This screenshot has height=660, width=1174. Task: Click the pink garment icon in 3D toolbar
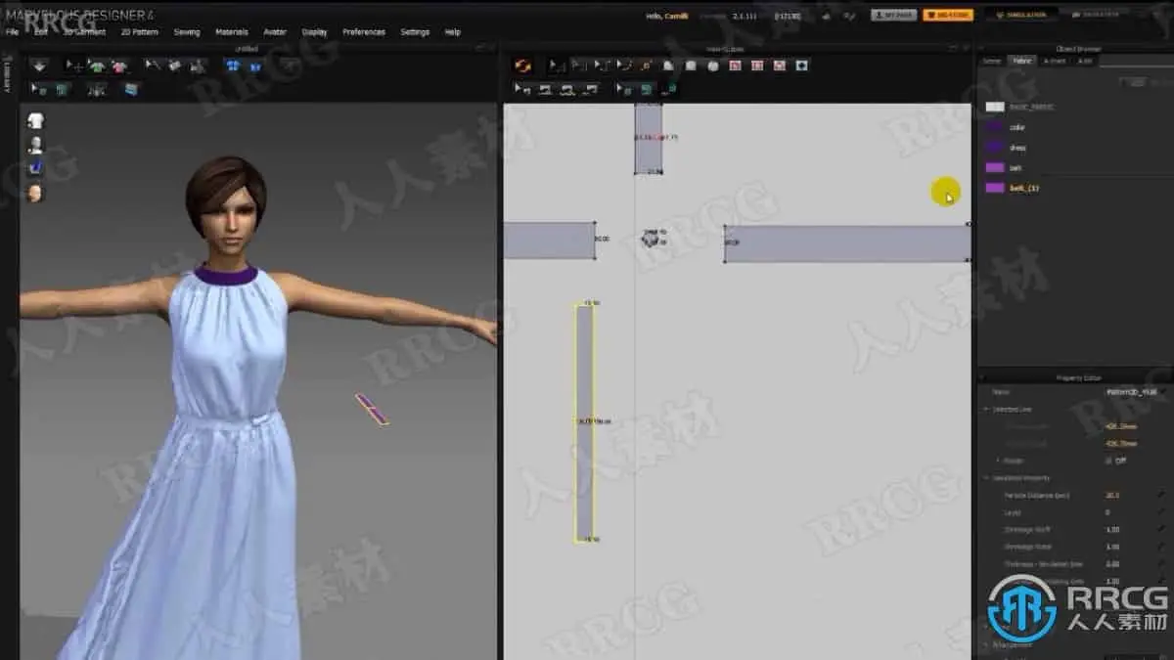click(x=118, y=66)
